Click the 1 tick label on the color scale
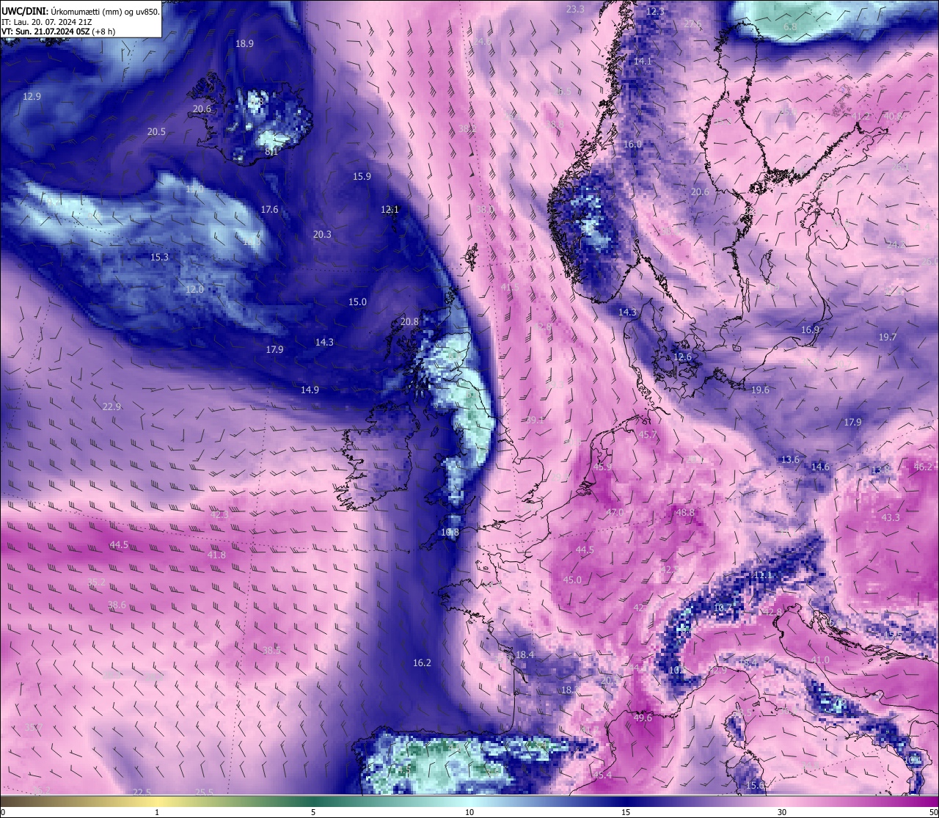The image size is (939, 818). 157,812
